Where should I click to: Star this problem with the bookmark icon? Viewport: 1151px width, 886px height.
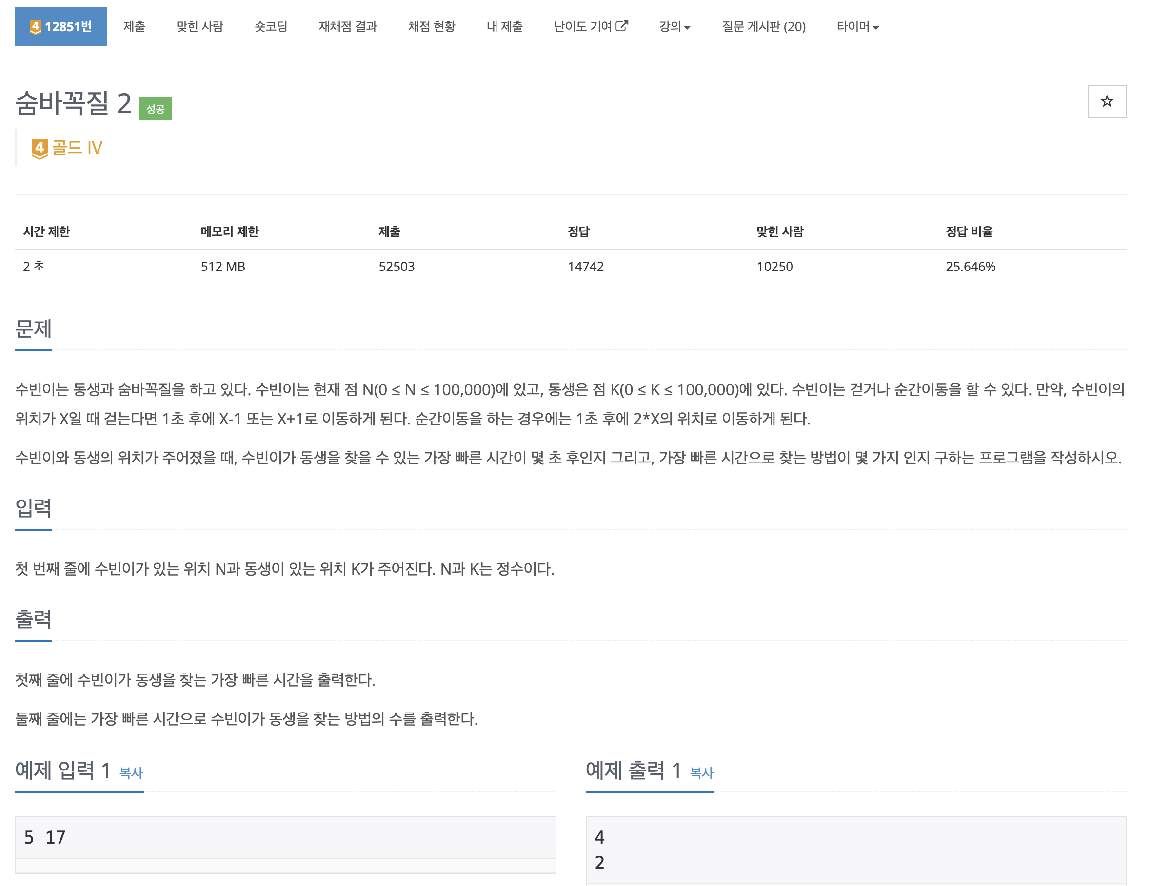click(1107, 101)
